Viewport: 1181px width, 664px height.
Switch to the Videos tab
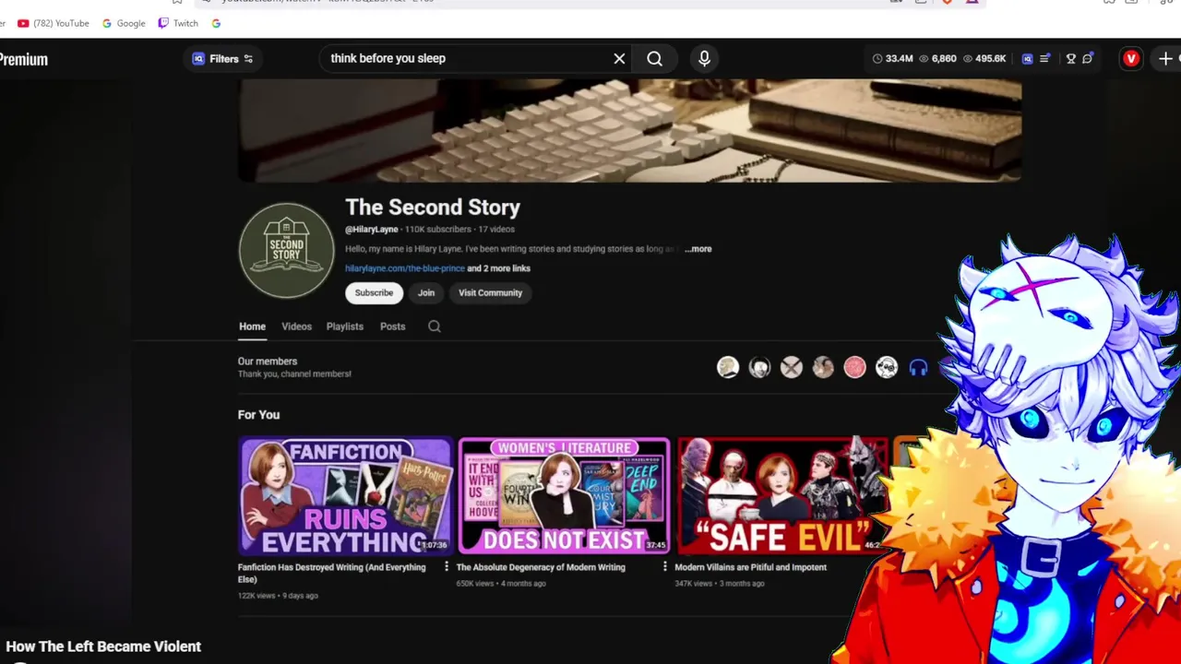(296, 326)
